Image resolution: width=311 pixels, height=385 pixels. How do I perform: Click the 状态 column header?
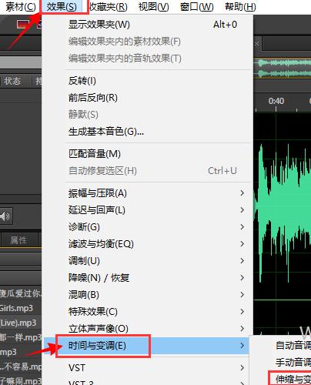point(12,81)
